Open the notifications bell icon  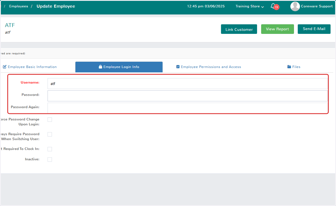click(273, 6)
